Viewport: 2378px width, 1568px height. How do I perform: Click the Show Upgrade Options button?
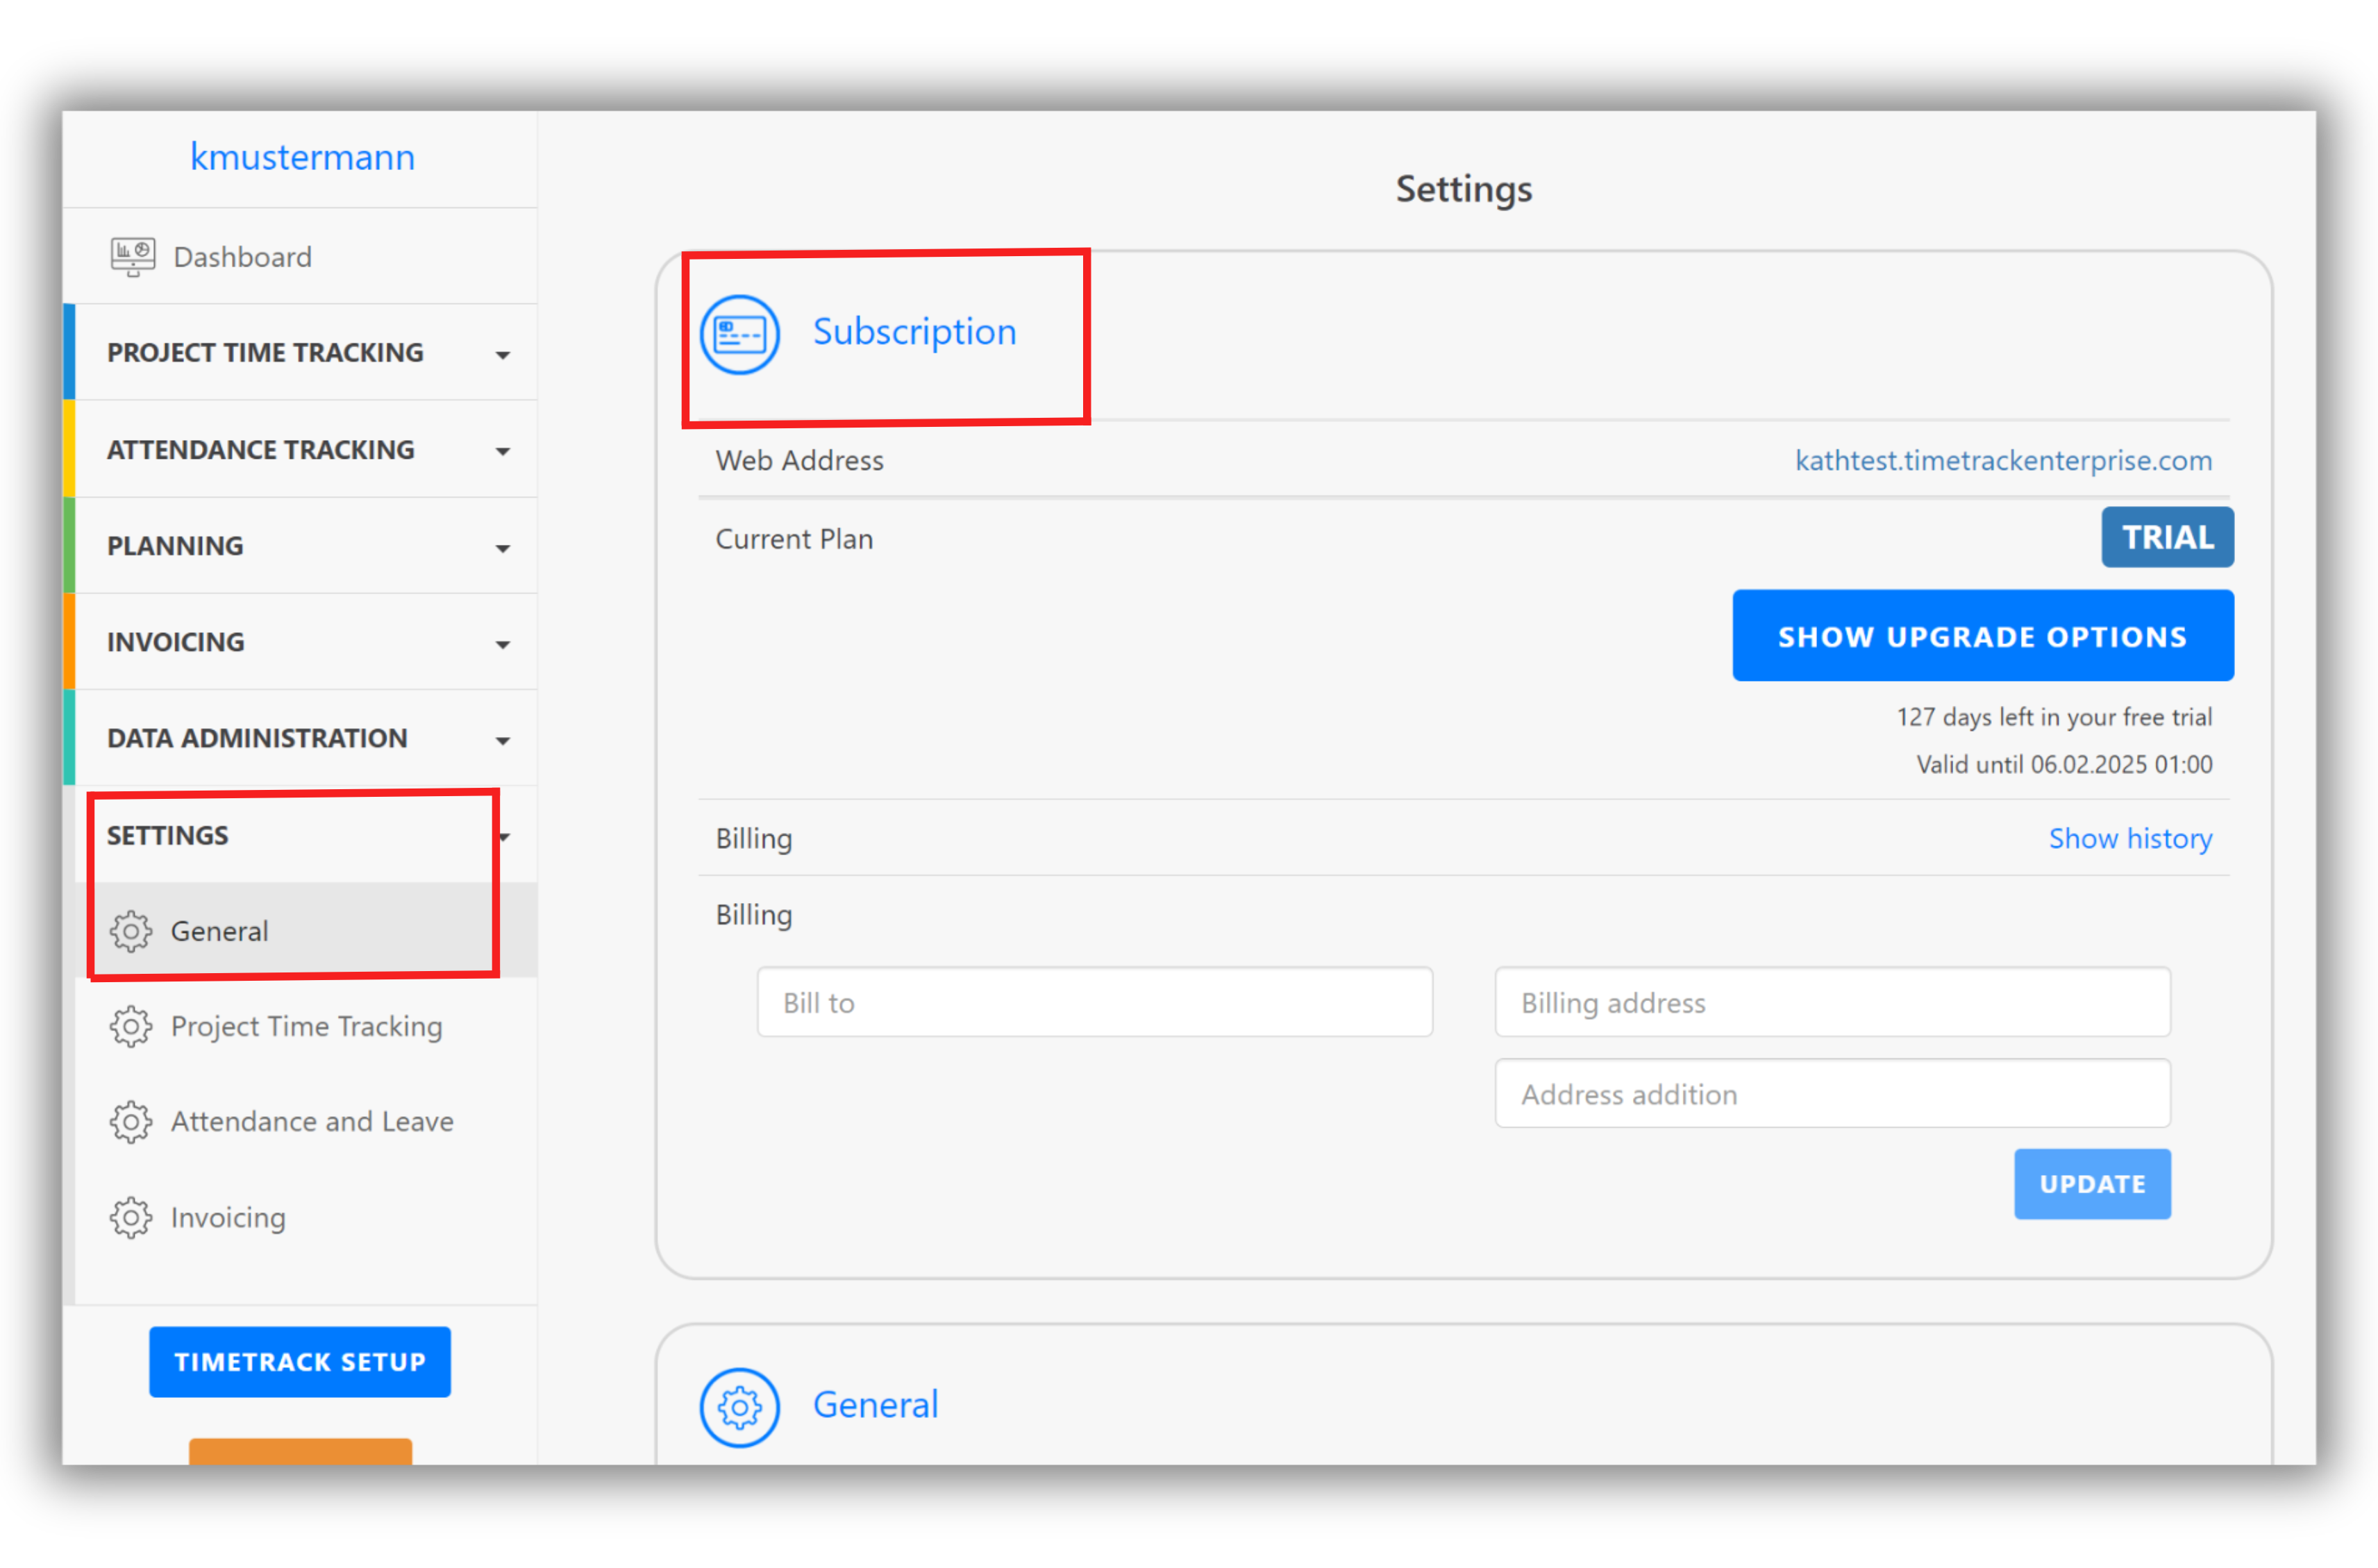tap(1981, 635)
